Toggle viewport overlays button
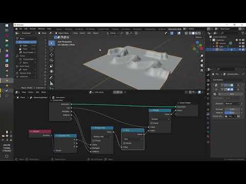Image resolution: width=246 pixels, height=184 pixels. coord(179,33)
